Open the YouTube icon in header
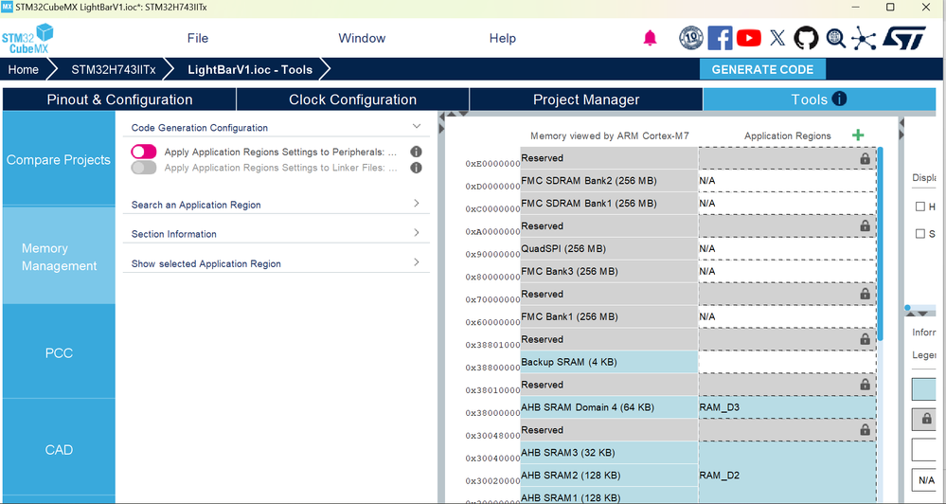This screenshot has width=946, height=504. [x=749, y=38]
